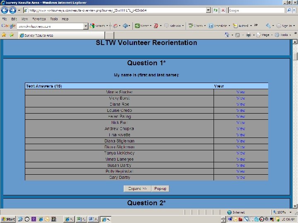Click the AutoFill button on Google Toolbar
This screenshot has width=298, height=223.
pos(241,26)
